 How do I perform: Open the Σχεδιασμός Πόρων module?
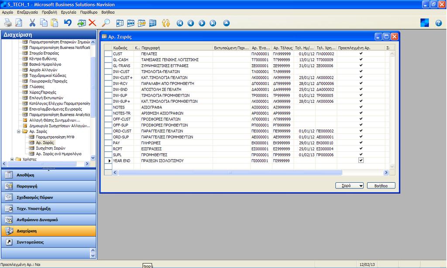pyautogui.click(x=49, y=197)
